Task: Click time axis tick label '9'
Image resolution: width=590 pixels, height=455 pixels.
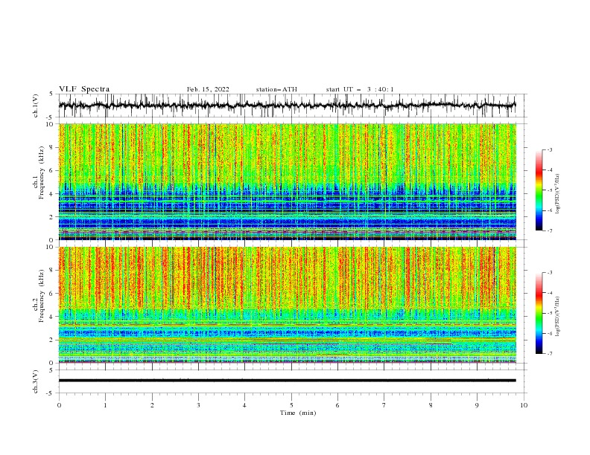Action: [477, 405]
